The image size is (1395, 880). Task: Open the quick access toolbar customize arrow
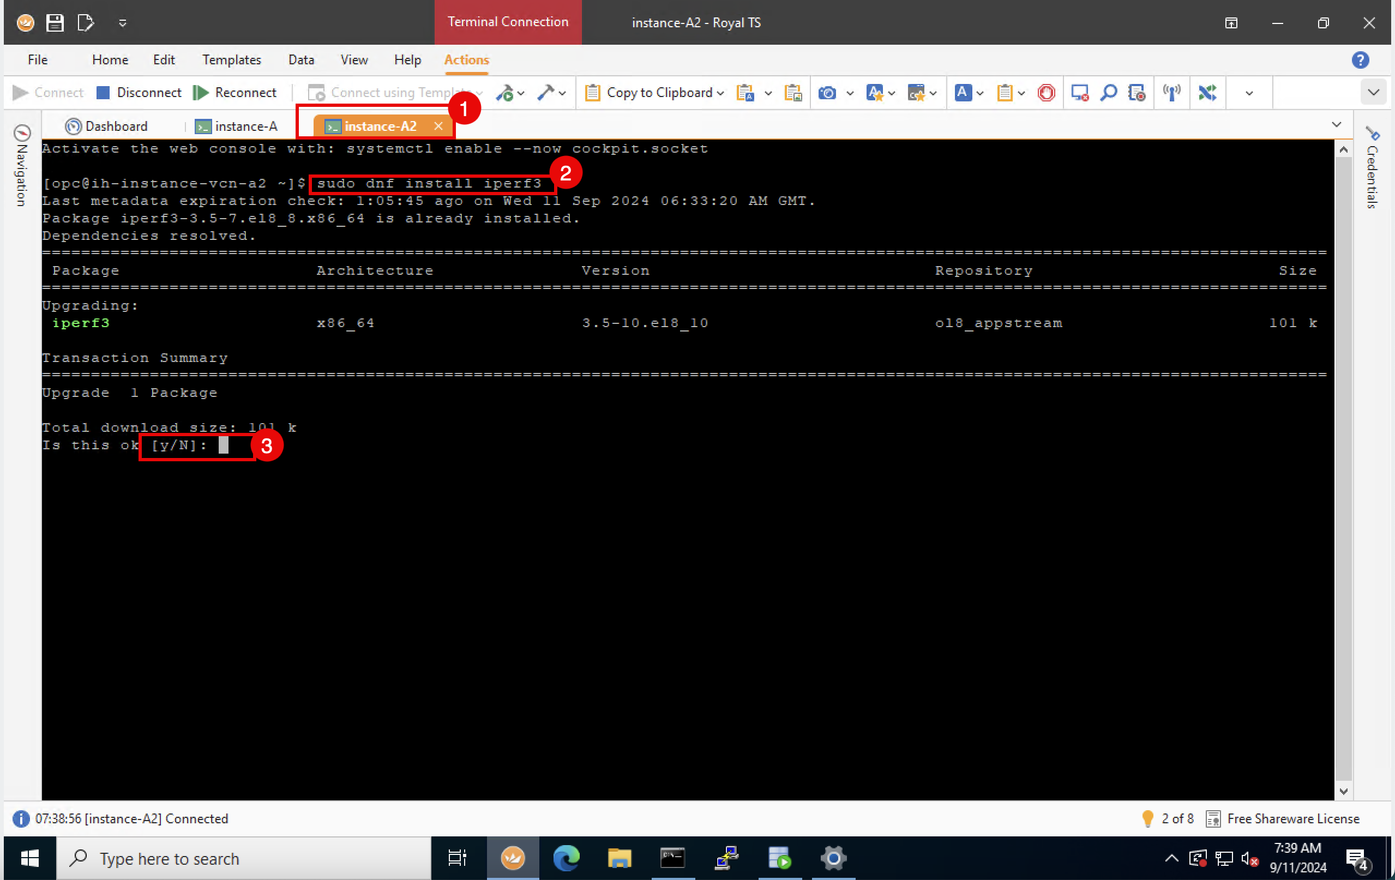(x=122, y=23)
